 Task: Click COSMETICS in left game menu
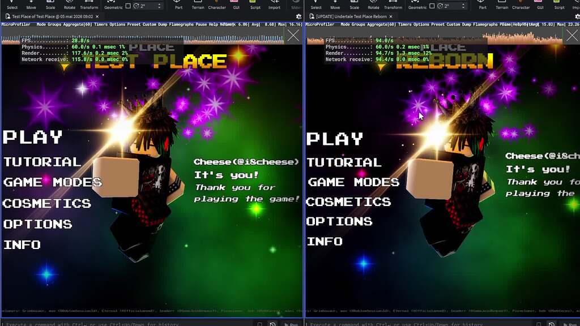[x=47, y=203]
